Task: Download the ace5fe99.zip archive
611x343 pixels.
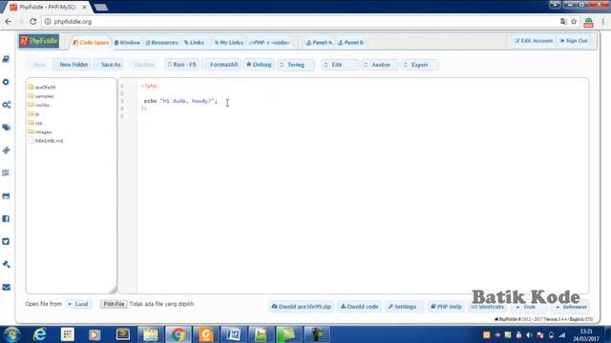Action: tap(302, 307)
